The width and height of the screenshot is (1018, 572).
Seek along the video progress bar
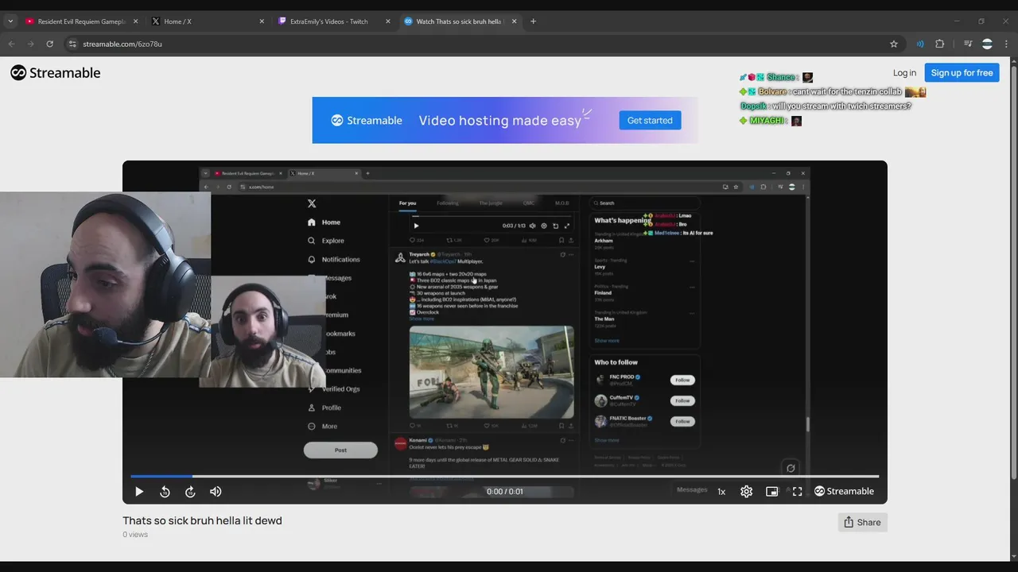[505, 477]
